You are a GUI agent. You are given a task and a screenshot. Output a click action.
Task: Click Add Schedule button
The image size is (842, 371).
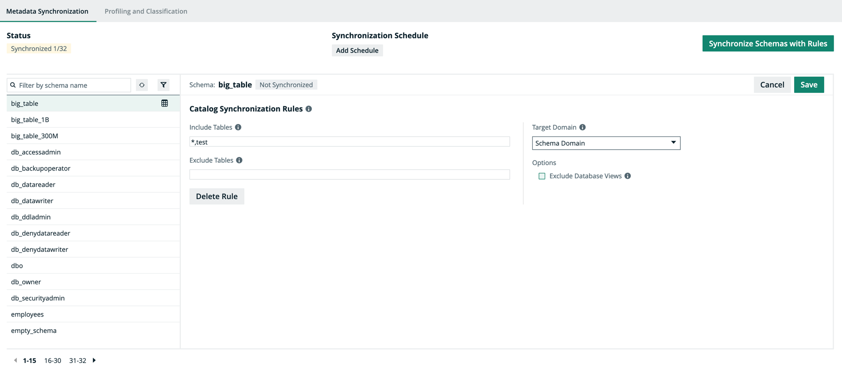(x=357, y=50)
